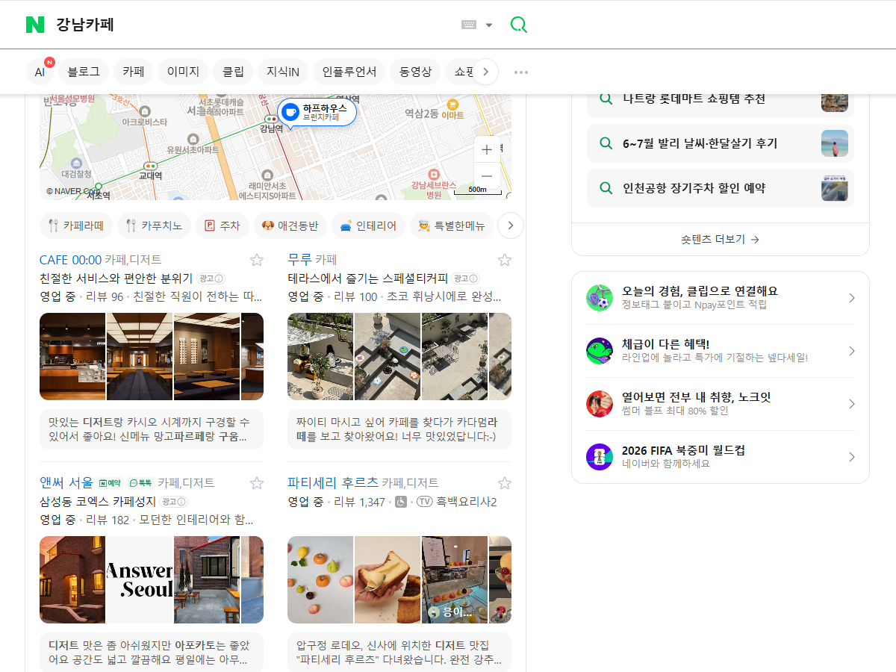Click the green Naver N logo
The height and width of the screenshot is (672, 896).
(35, 25)
